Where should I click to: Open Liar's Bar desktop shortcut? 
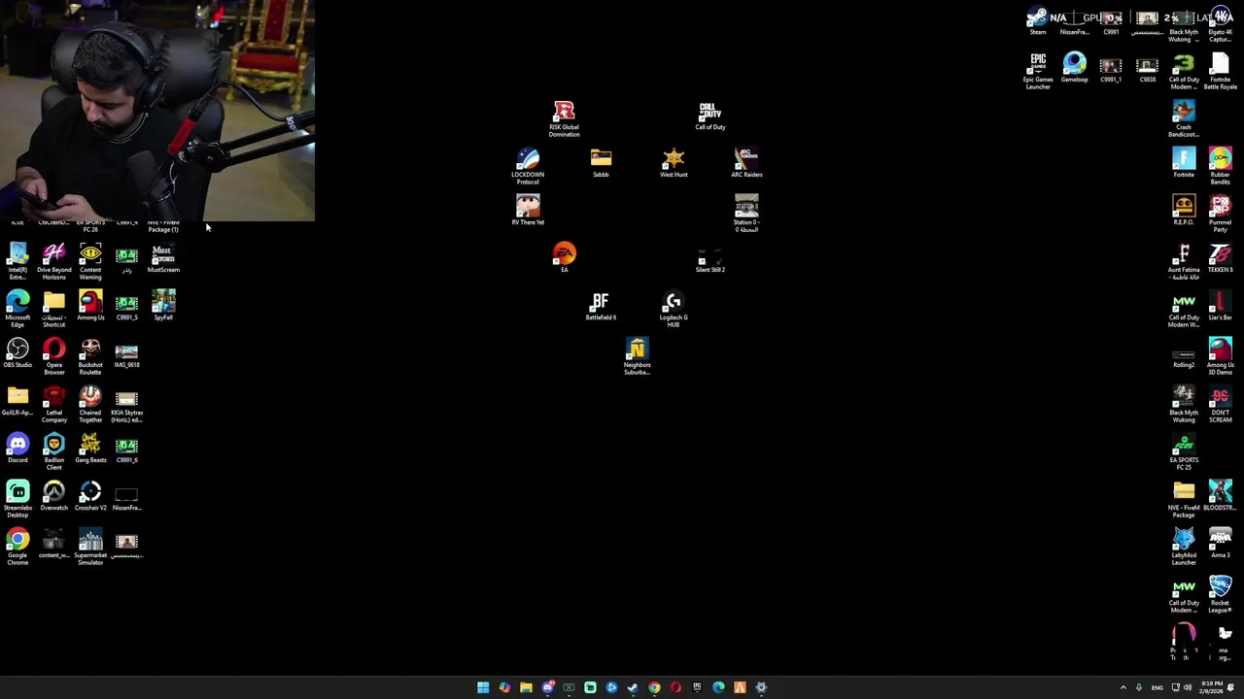(1220, 306)
